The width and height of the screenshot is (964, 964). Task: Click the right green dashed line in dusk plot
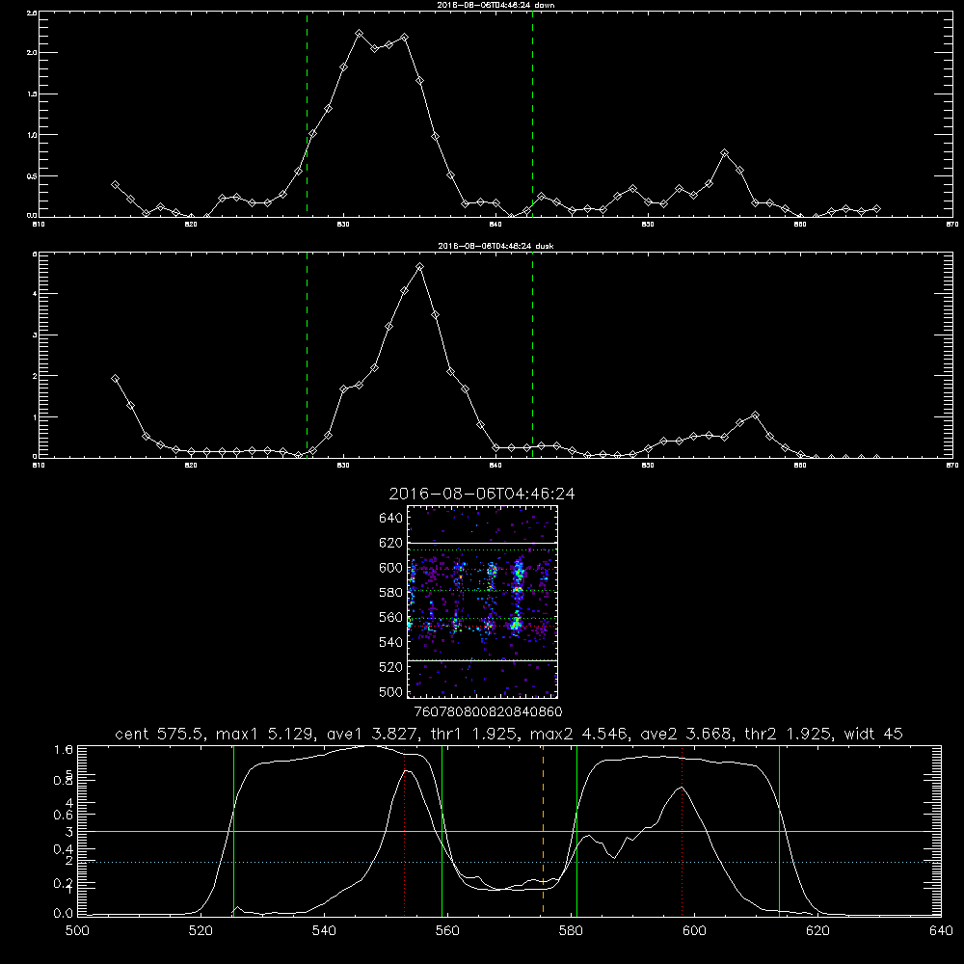pyautogui.click(x=532, y=356)
